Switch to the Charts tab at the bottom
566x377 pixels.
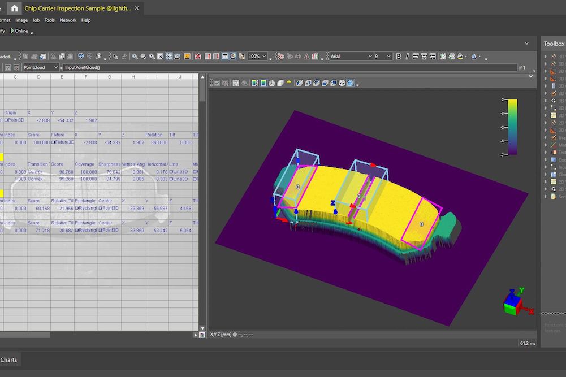pyautogui.click(x=10, y=359)
